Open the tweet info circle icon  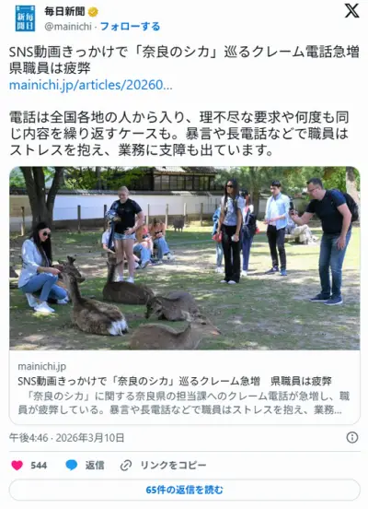tap(352, 438)
